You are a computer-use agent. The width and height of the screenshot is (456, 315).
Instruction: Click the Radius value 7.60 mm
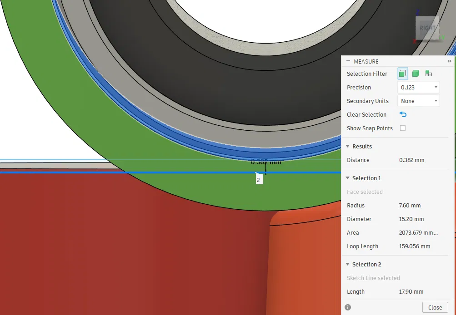point(410,205)
